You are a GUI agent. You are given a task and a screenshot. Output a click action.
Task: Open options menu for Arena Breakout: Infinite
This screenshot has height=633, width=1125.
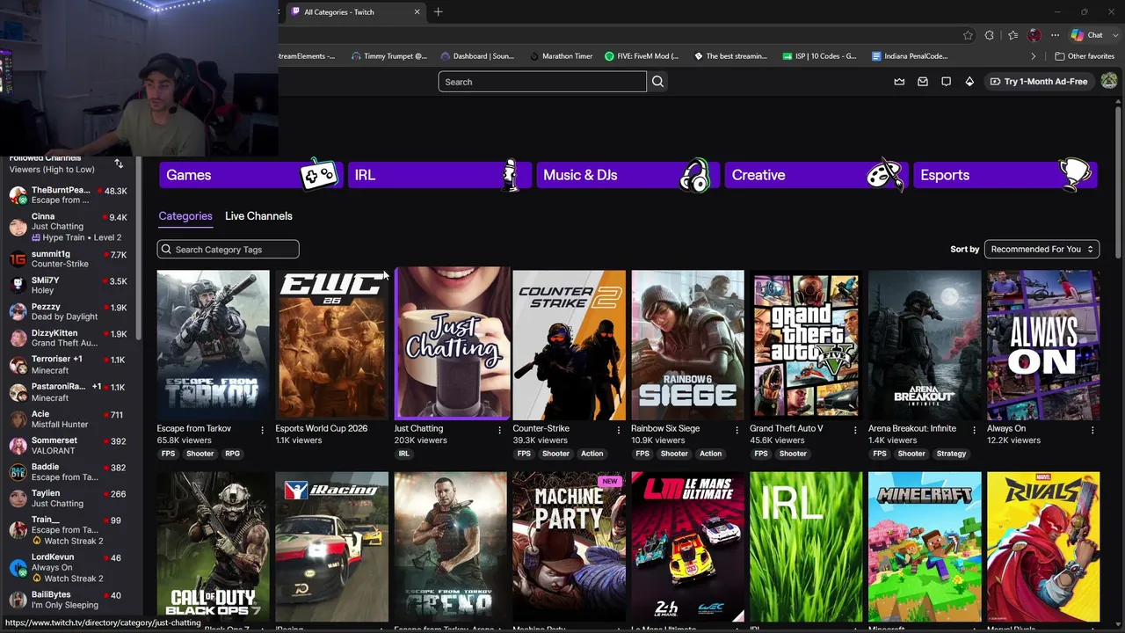(974, 430)
